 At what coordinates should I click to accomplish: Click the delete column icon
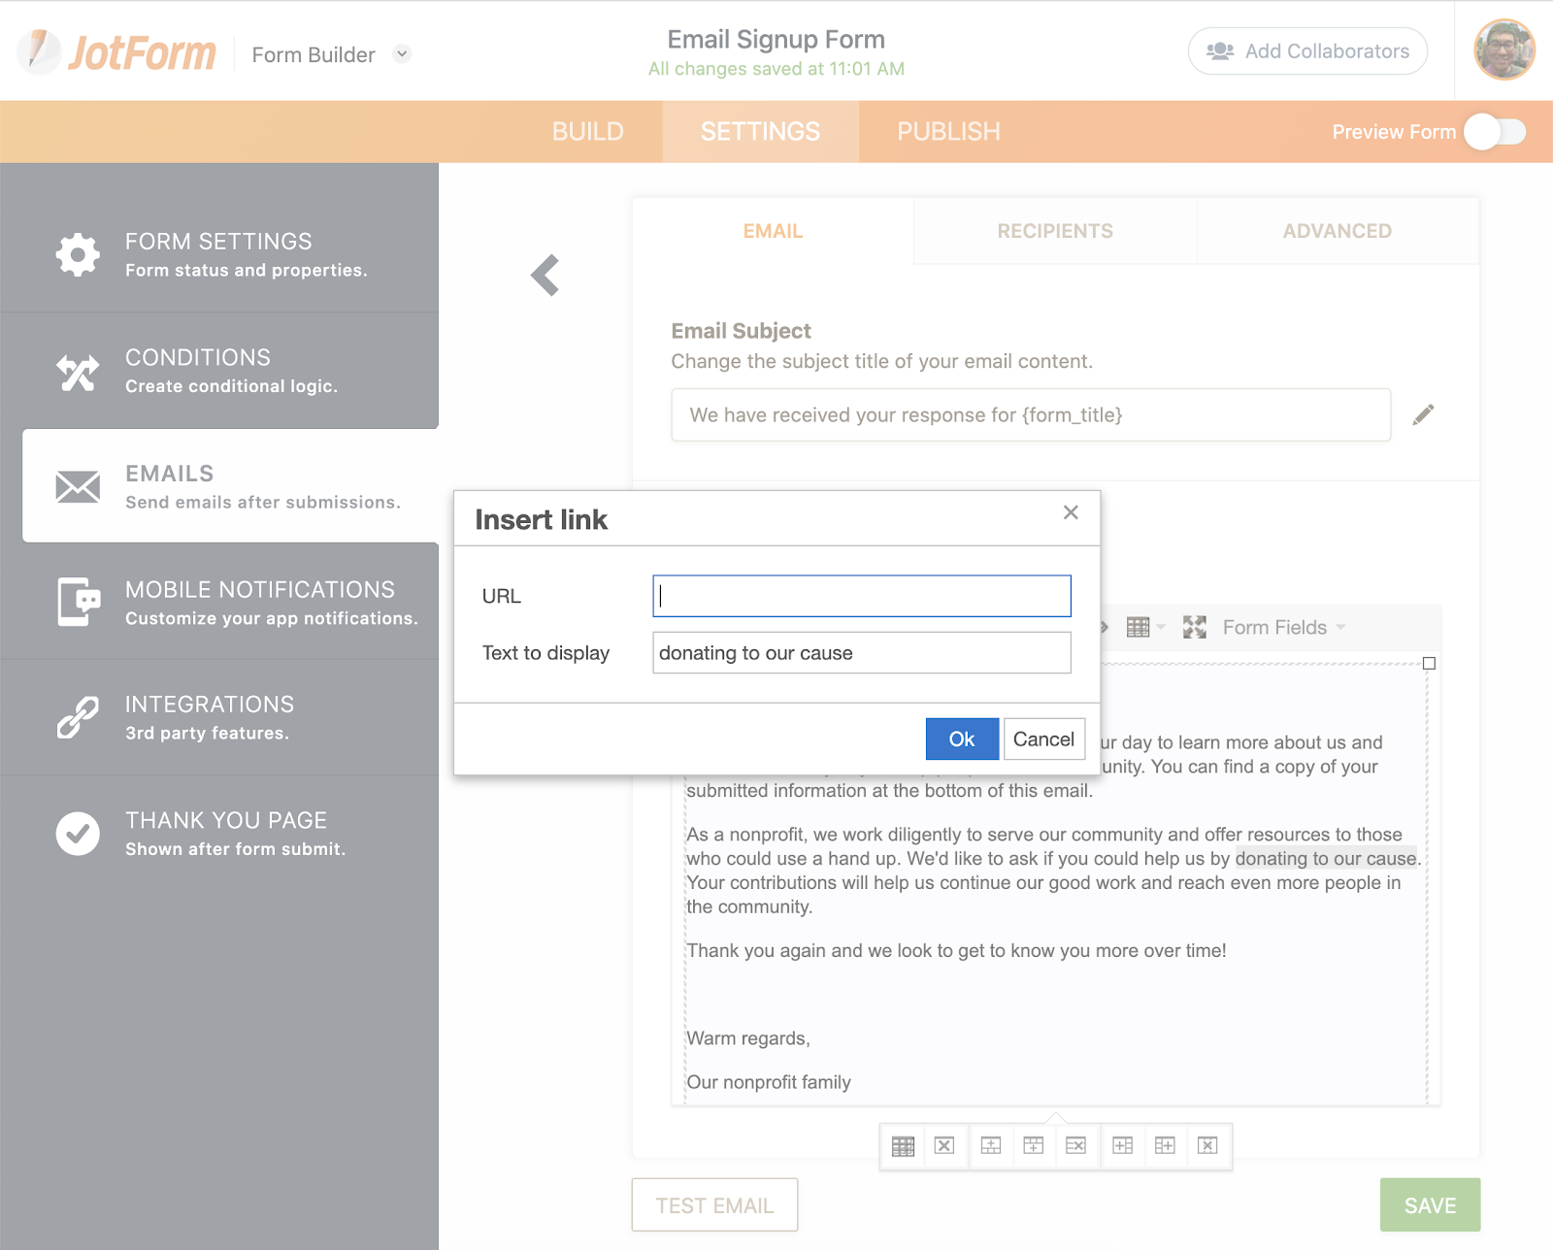[x=1208, y=1146]
